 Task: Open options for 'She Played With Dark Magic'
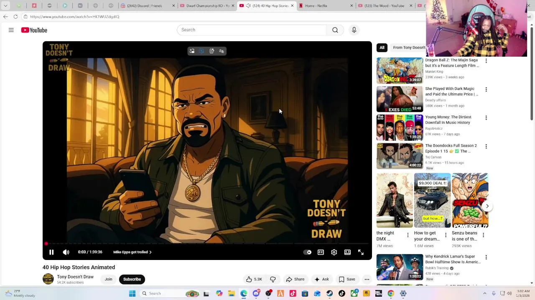pyautogui.click(x=486, y=90)
